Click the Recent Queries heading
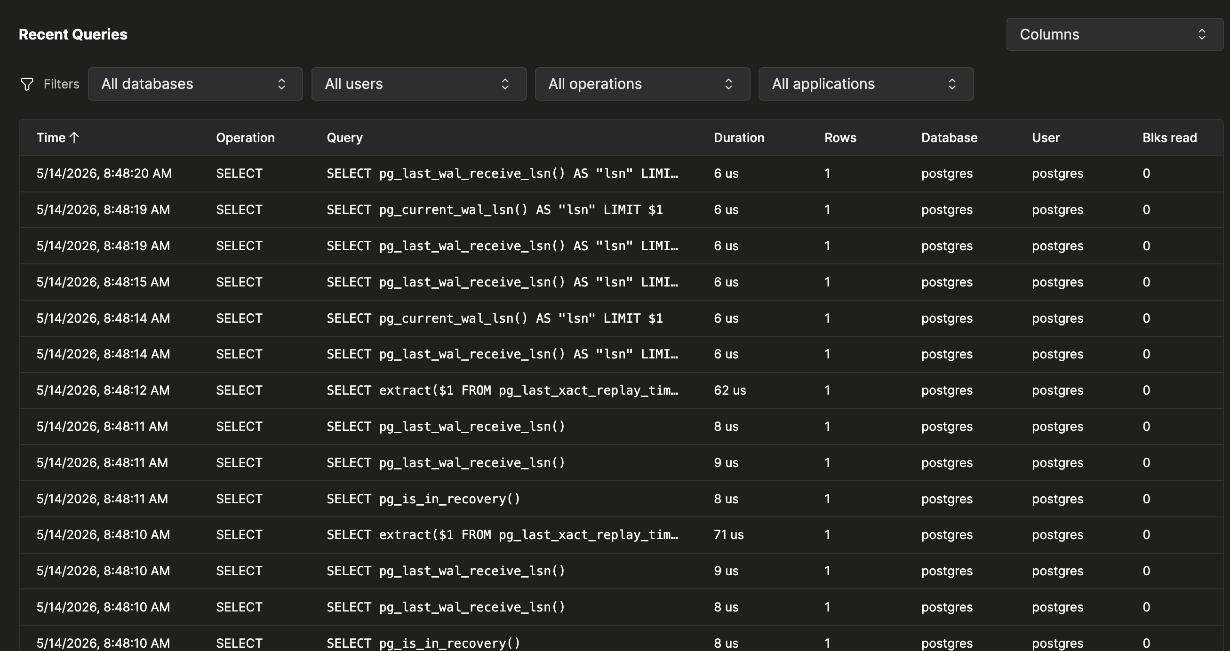This screenshot has height=651, width=1230. [73, 34]
